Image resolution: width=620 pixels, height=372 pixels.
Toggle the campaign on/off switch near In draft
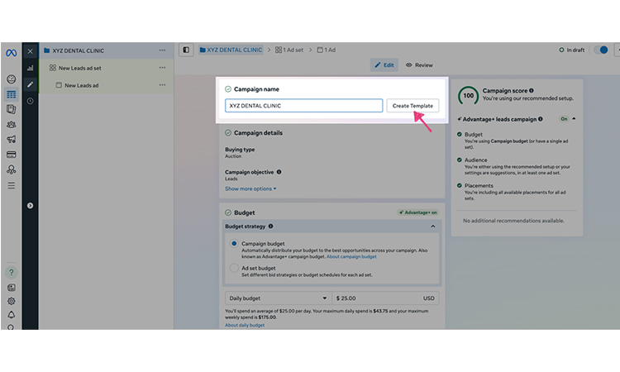[601, 50]
